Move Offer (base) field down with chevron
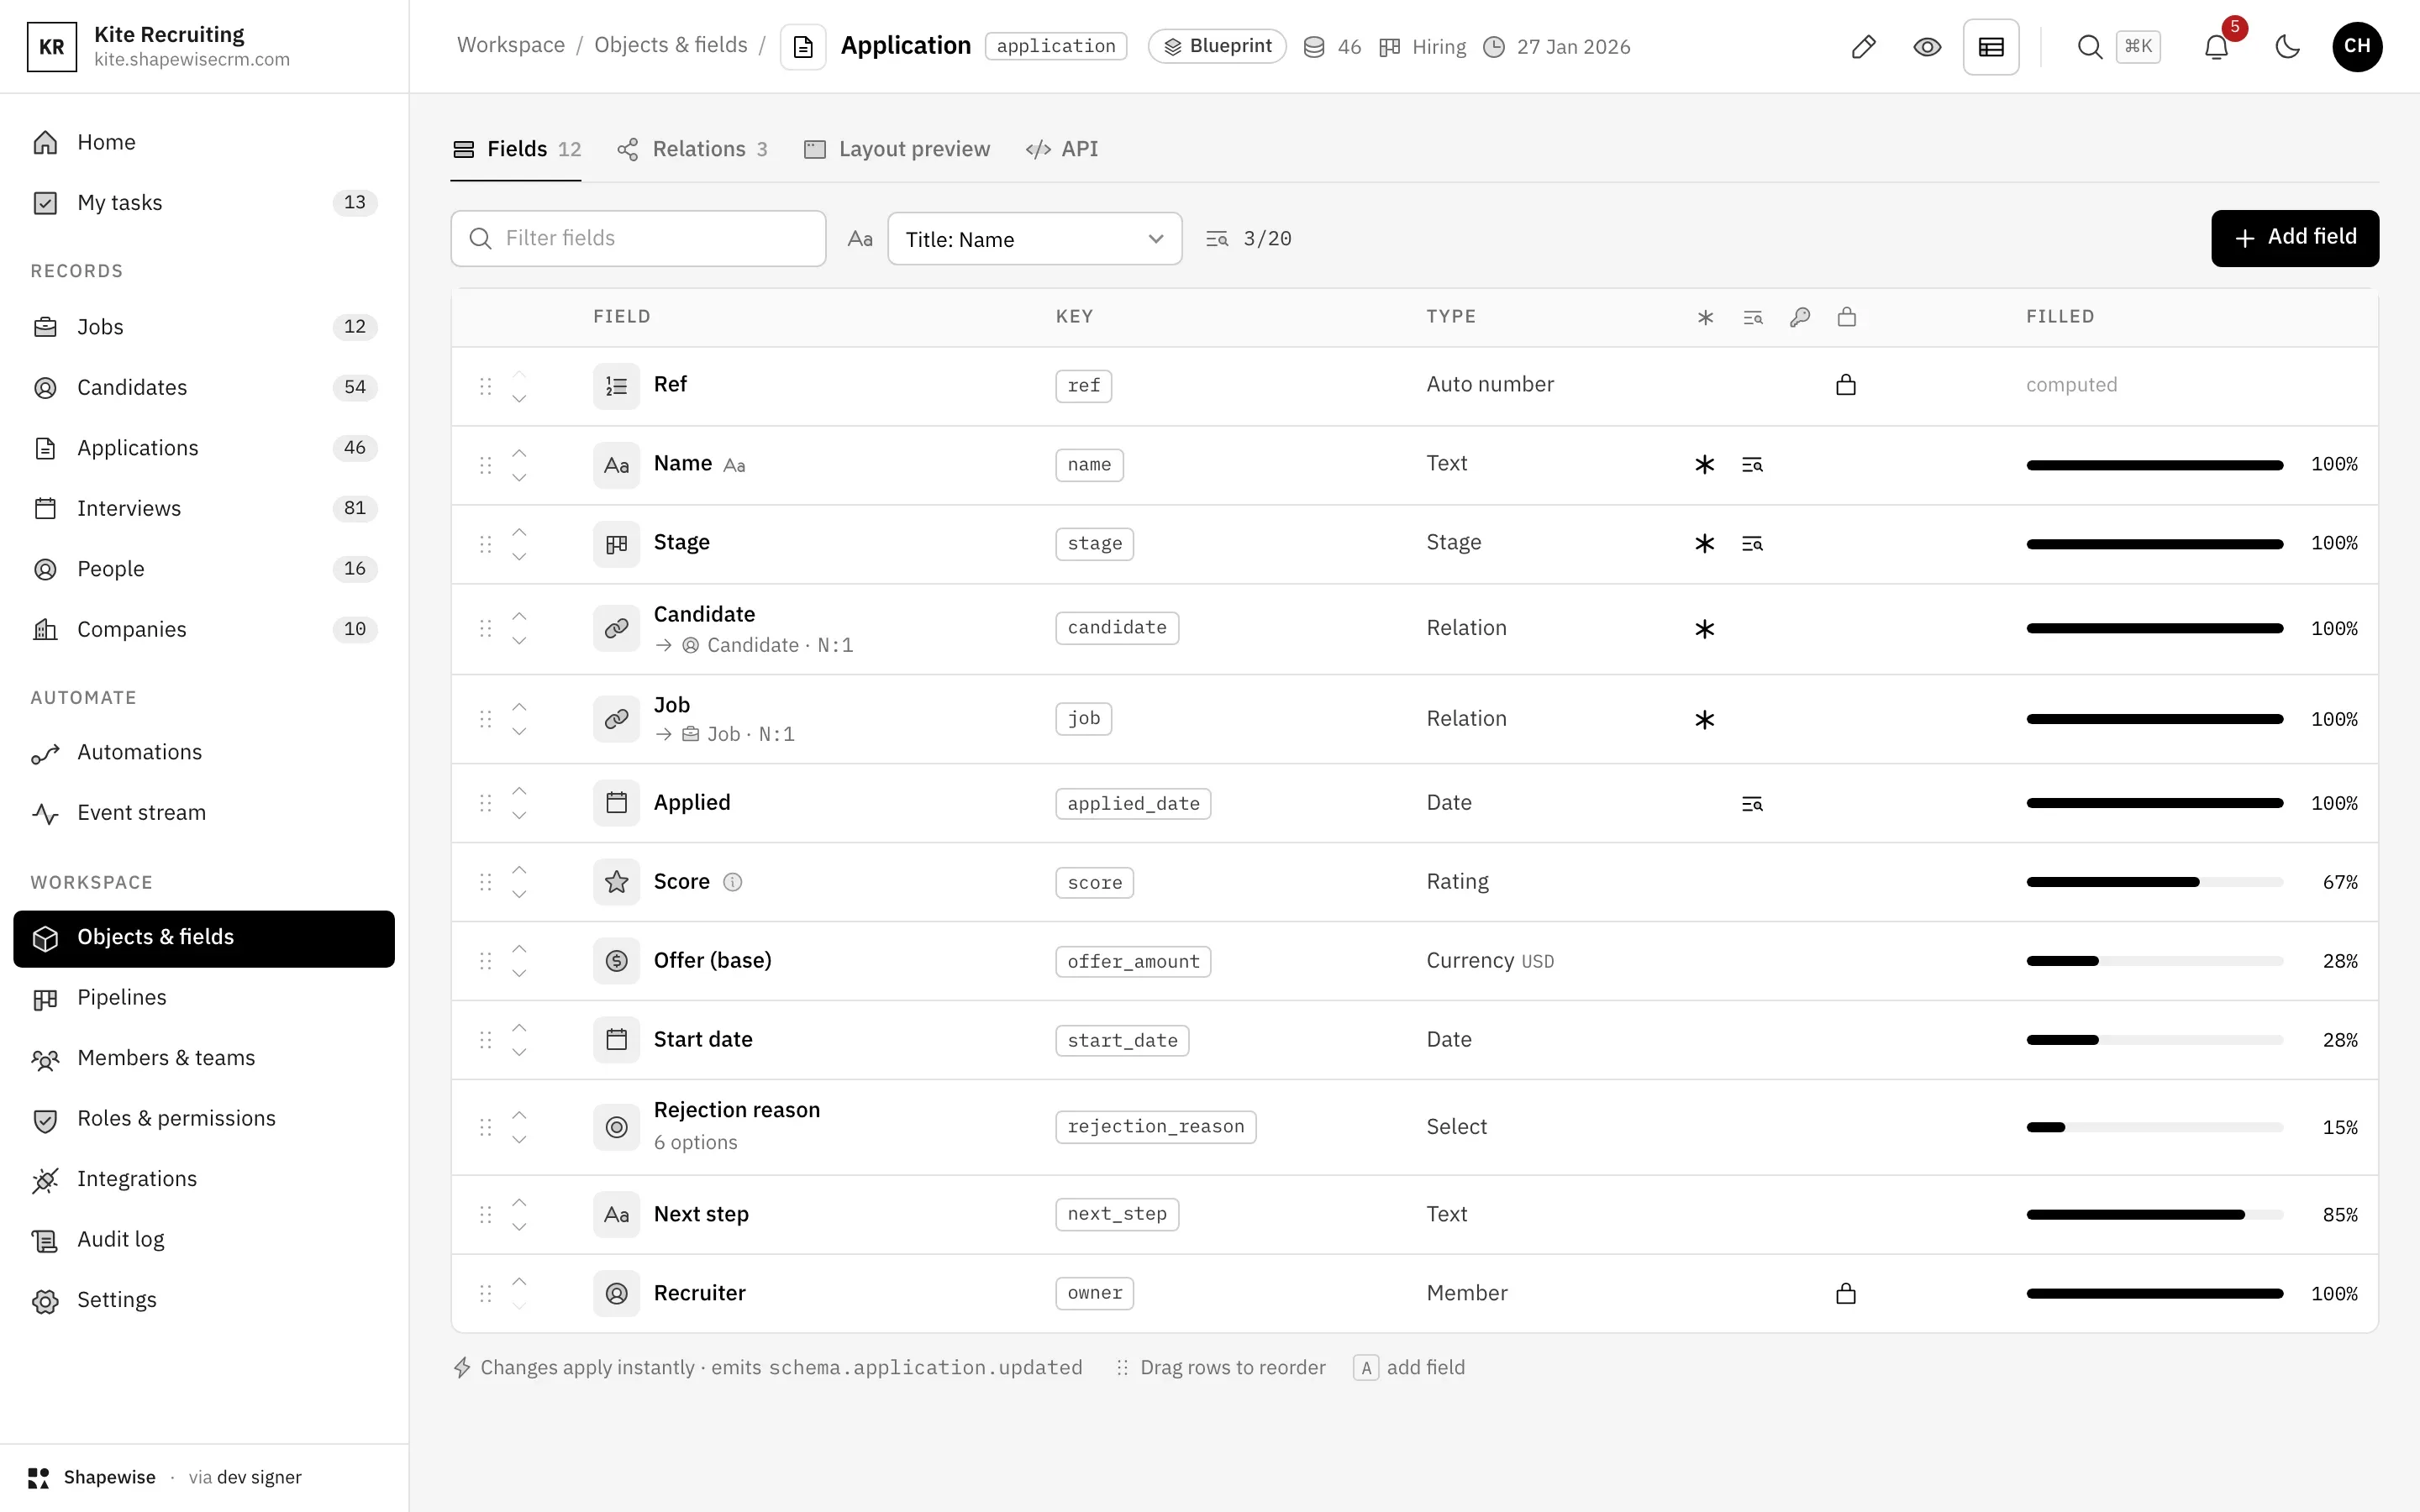The height and width of the screenshot is (1512, 2420). (519, 973)
